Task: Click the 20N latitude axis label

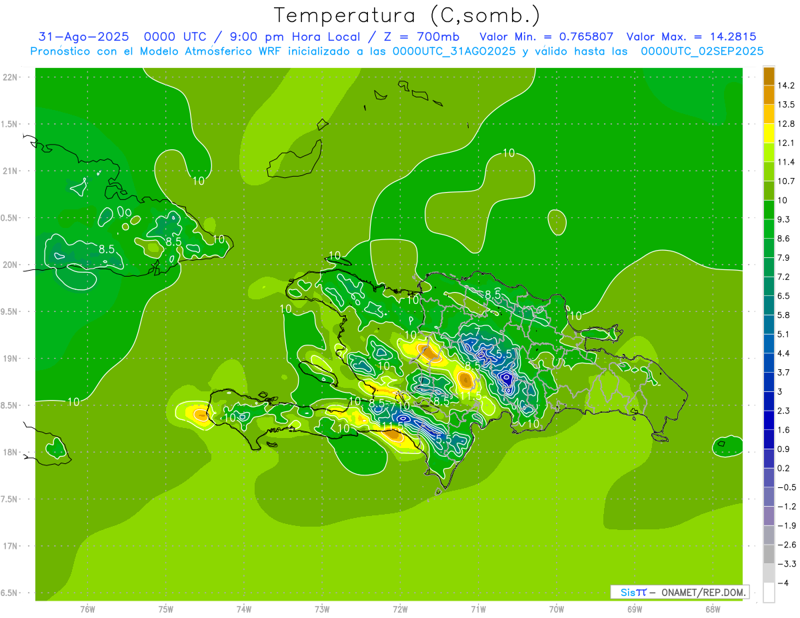Action: (9, 265)
